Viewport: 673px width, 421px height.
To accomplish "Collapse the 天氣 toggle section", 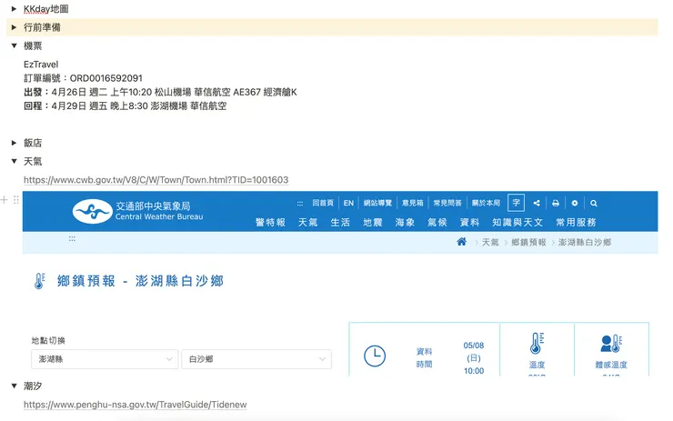I will (14, 161).
